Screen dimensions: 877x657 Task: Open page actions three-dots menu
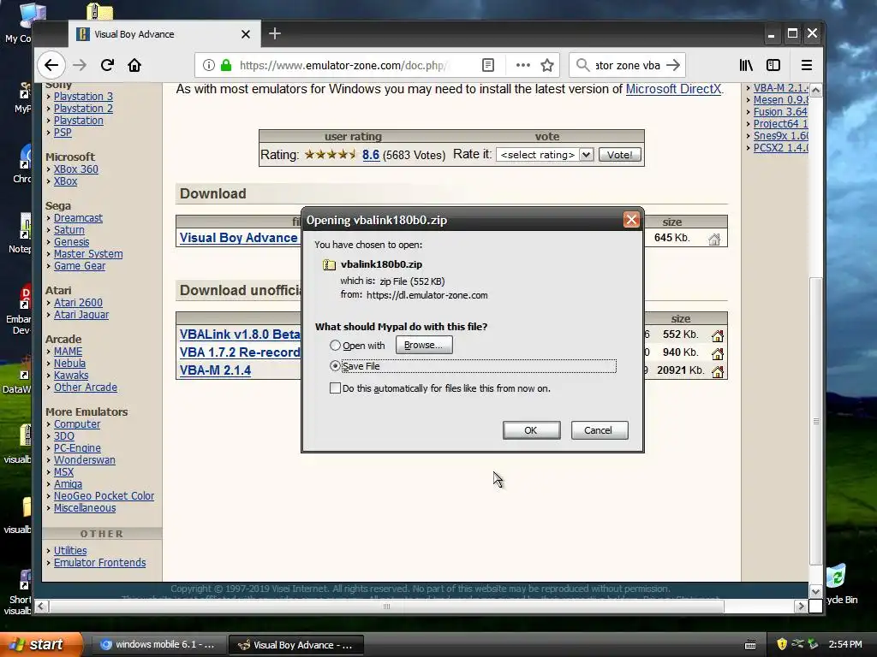coord(523,65)
